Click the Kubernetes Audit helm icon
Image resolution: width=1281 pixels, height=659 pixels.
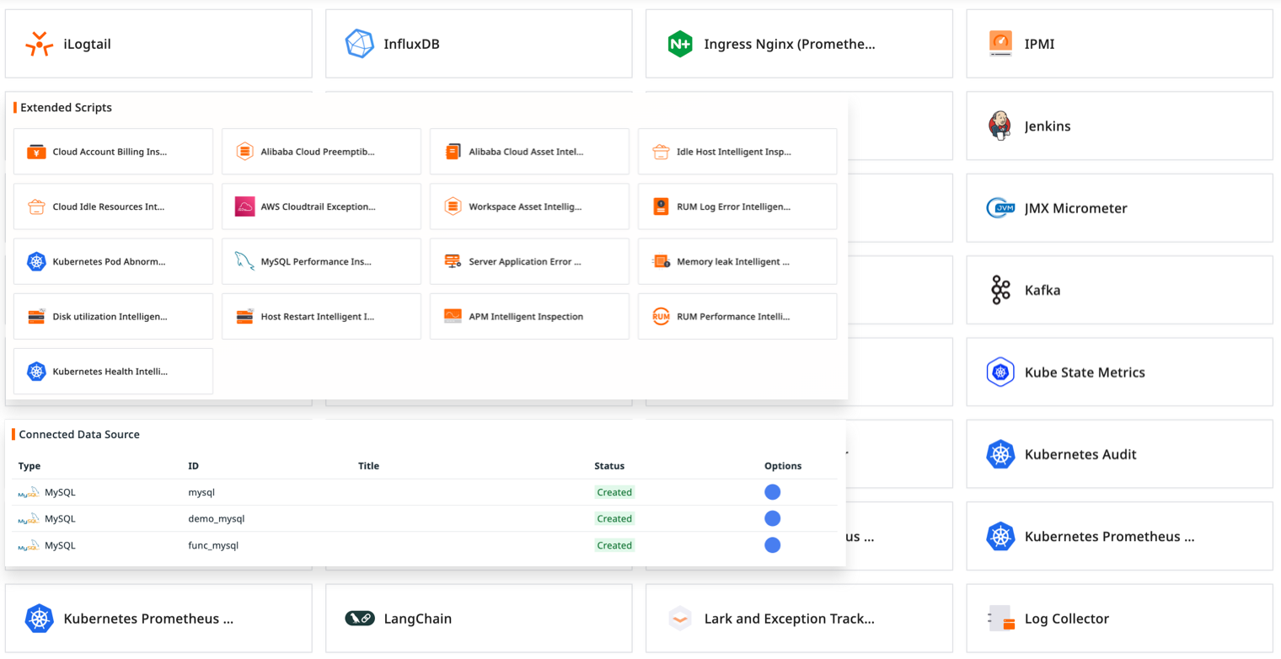coord(1000,454)
